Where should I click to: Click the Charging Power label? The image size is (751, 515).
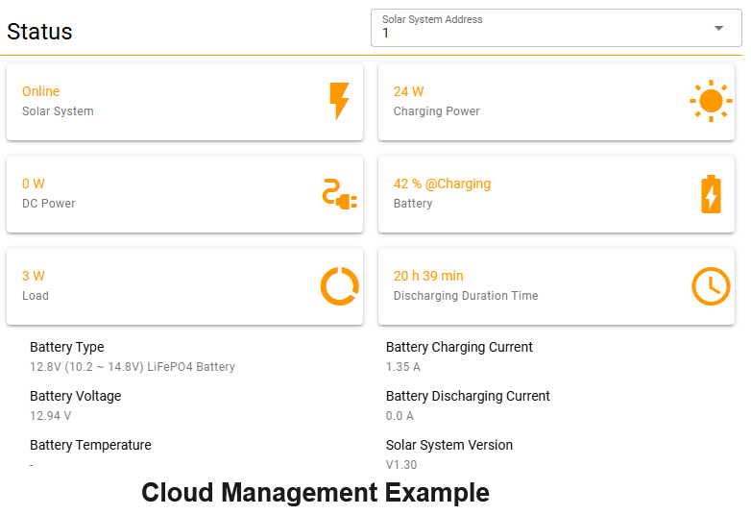coord(436,111)
